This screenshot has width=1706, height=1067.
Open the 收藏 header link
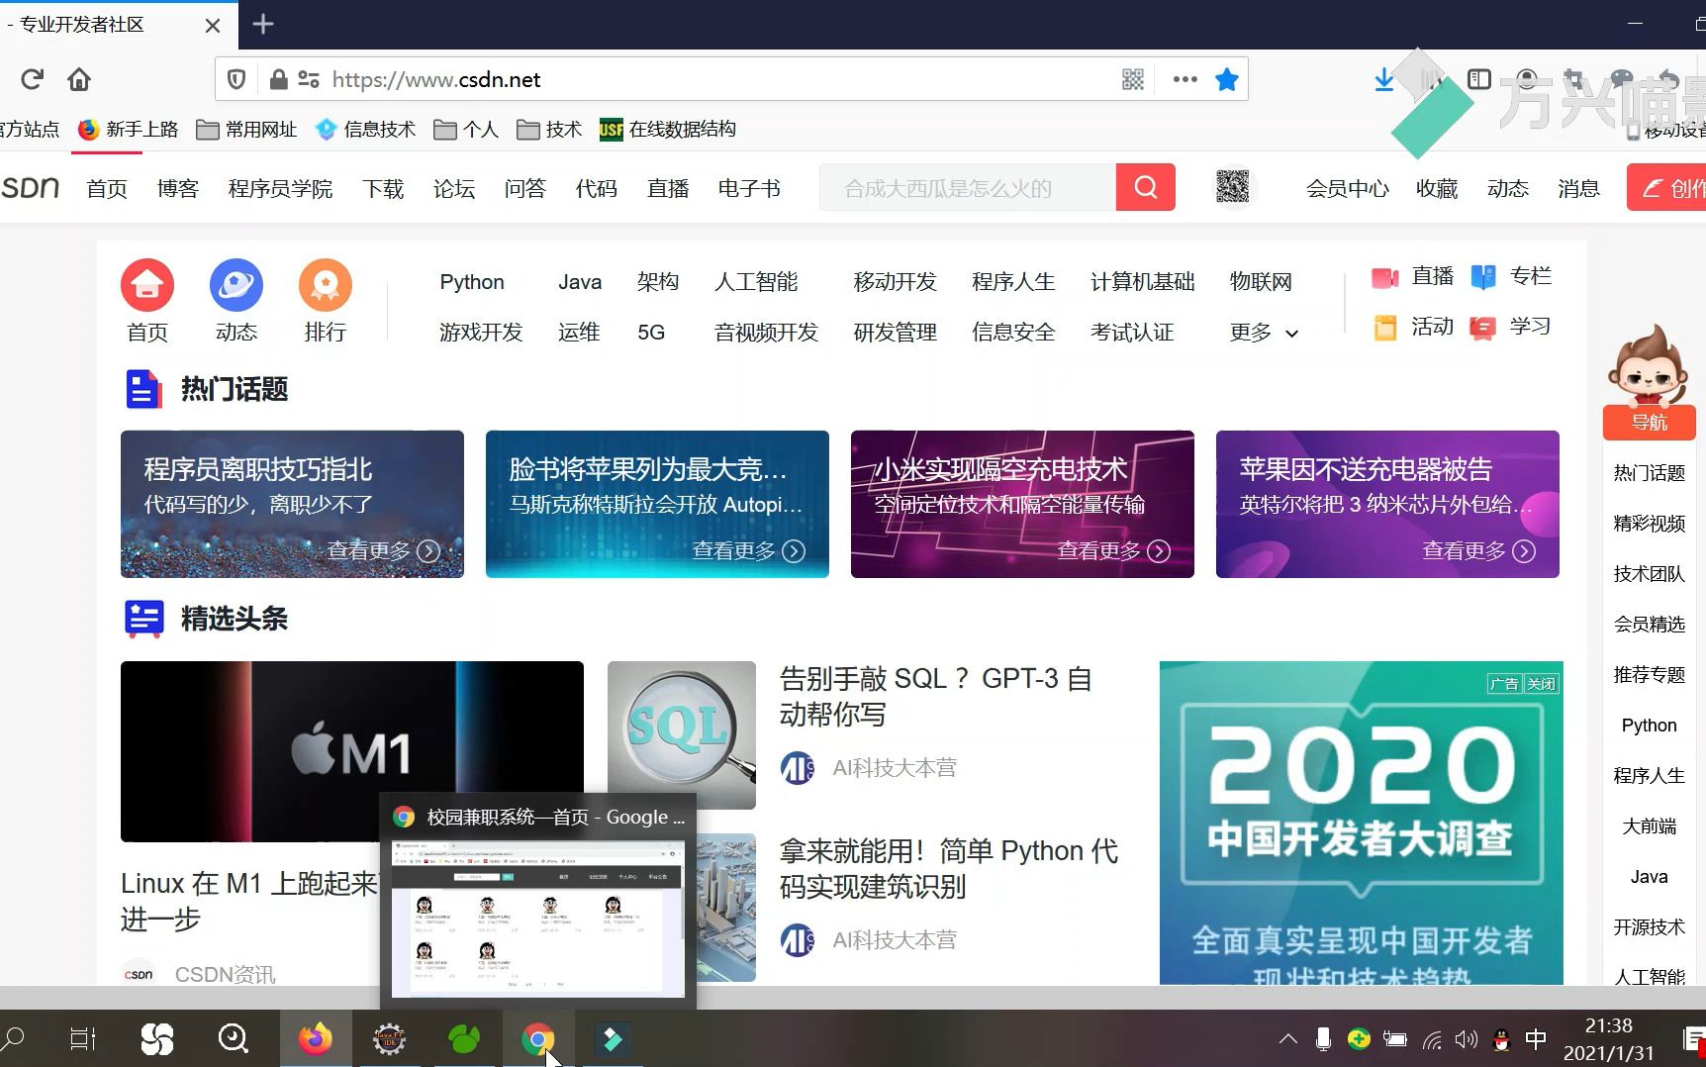(1437, 188)
